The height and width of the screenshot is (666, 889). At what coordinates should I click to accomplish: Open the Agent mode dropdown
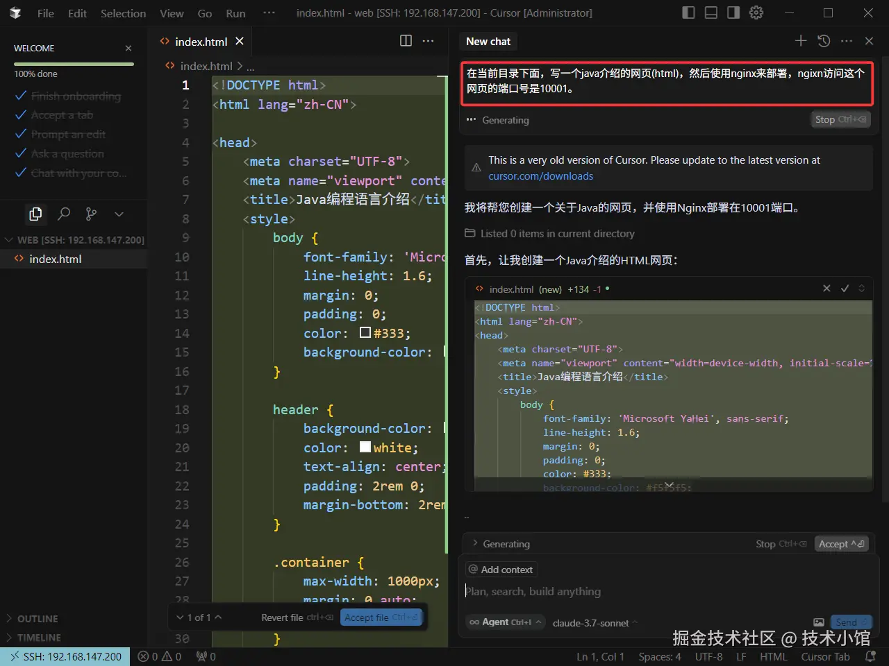pyautogui.click(x=505, y=622)
